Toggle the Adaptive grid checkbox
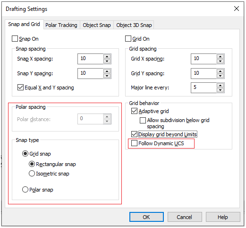 [x=134, y=111]
